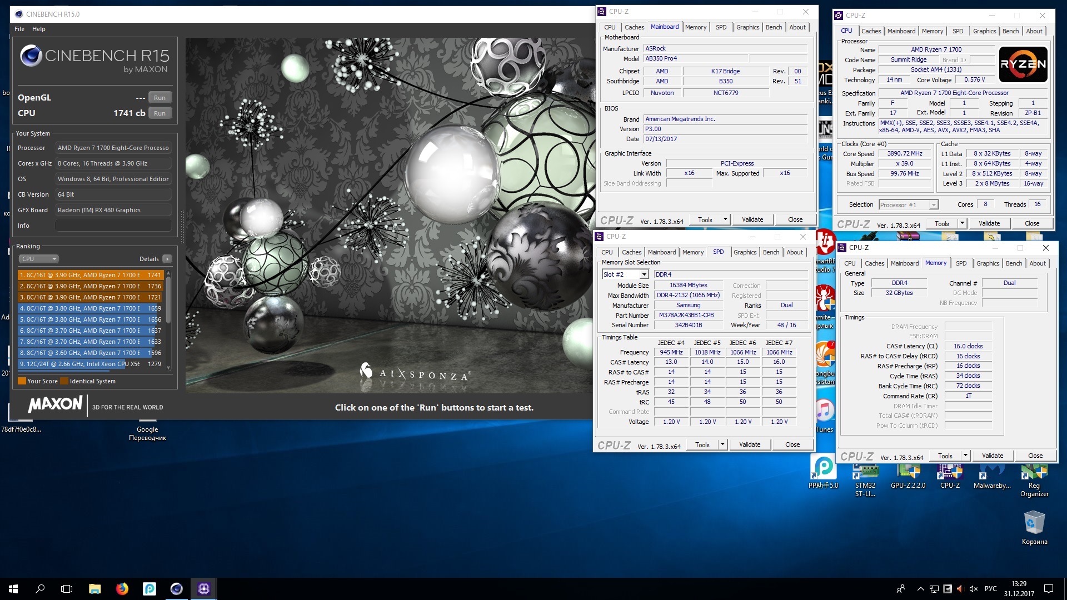The image size is (1067, 600).
Task: Open the Processor #1 selection dropdown
Action: pyautogui.click(x=908, y=205)
